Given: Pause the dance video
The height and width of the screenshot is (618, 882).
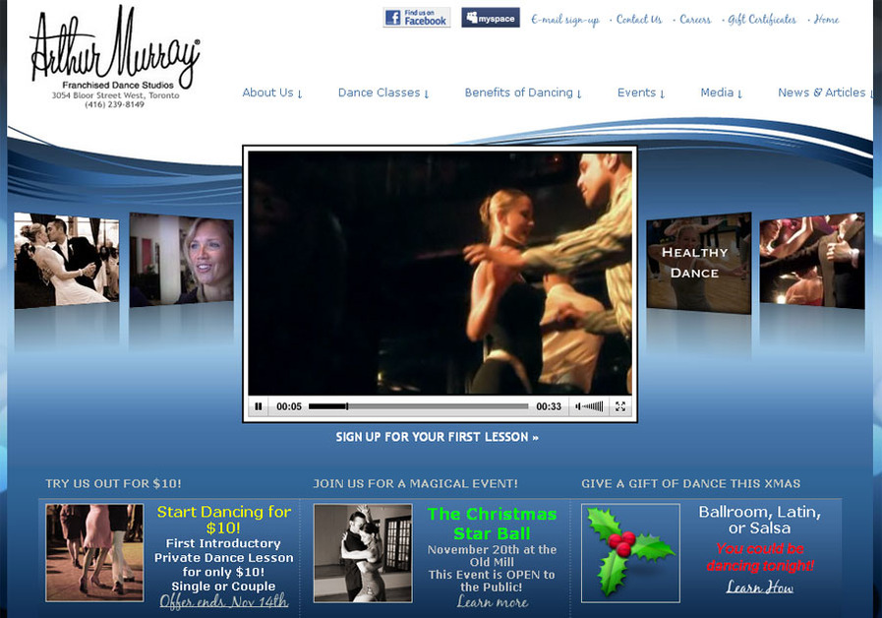Looking at the screenshot, I should pos(259,406).
